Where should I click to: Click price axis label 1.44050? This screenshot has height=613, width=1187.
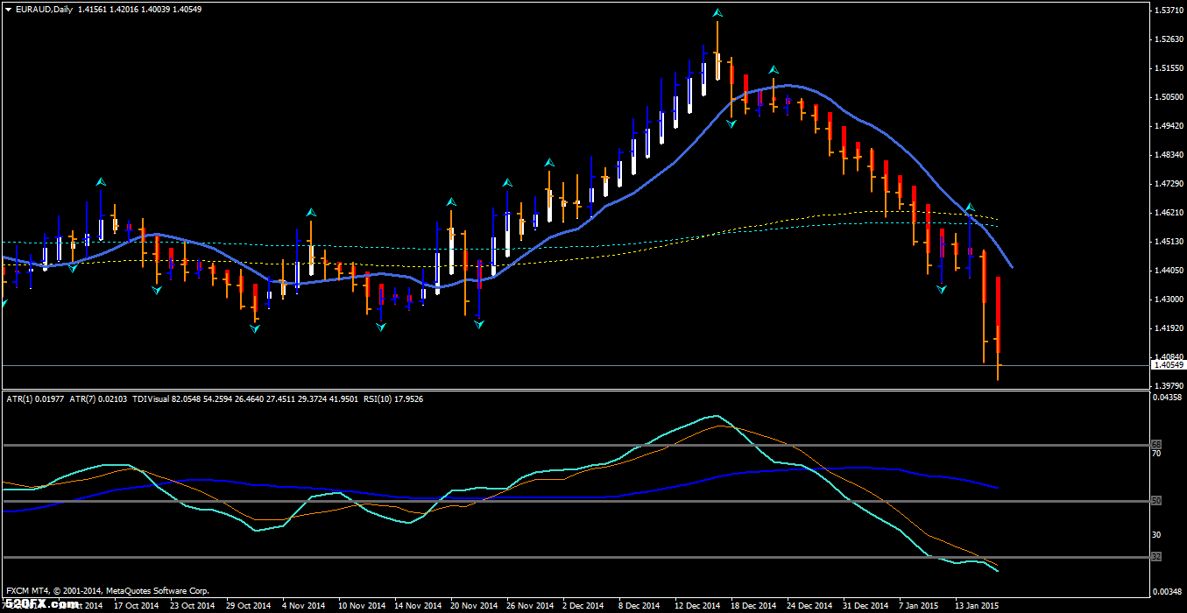(1170, 271)
